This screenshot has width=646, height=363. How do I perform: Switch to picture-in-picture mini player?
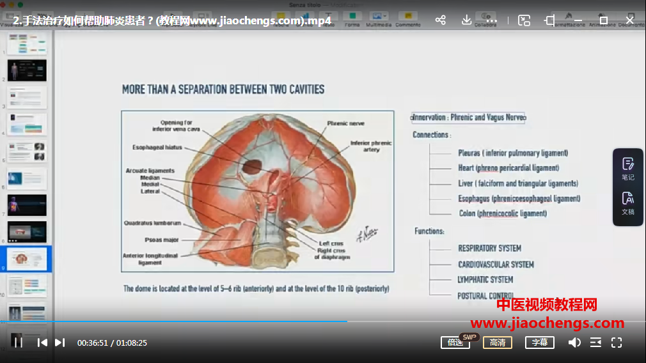(524, 20)
